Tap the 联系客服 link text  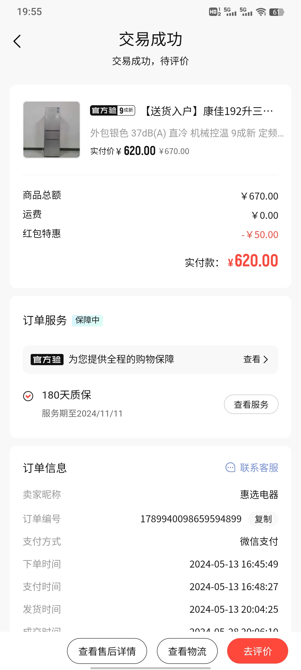point(259,468)
